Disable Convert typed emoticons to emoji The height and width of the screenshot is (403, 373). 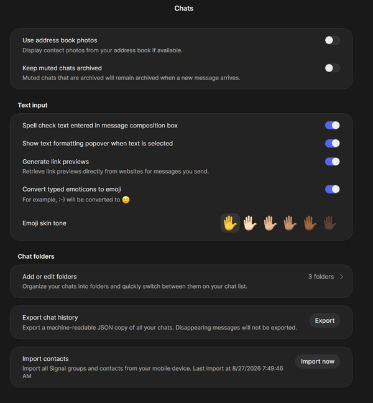333,189
